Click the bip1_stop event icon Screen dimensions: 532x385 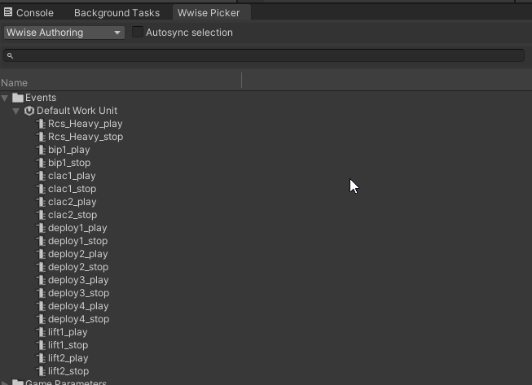point(41,163)
